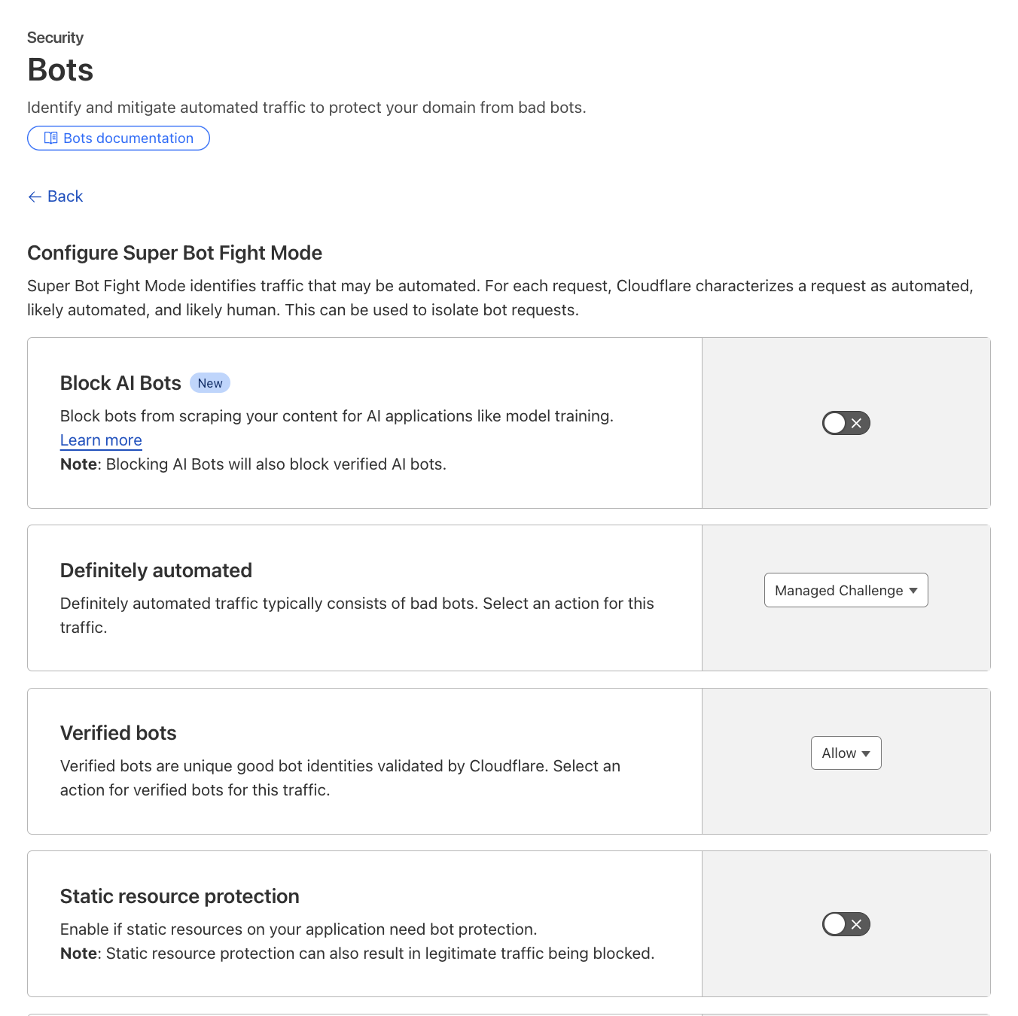The width and height of the screenshot is (1018, 1016).
Task: Click the New badge beside Block AI Bots
Action: (210, 383)
